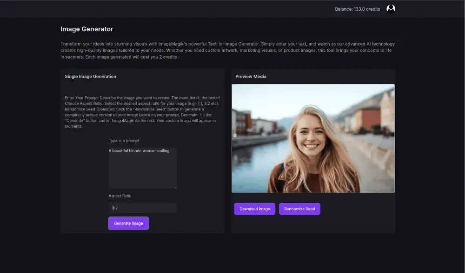The height and width of the screenshot is (273, 465).
Task: Select the Single Image Generation panel title
Action: coord(91,76)
